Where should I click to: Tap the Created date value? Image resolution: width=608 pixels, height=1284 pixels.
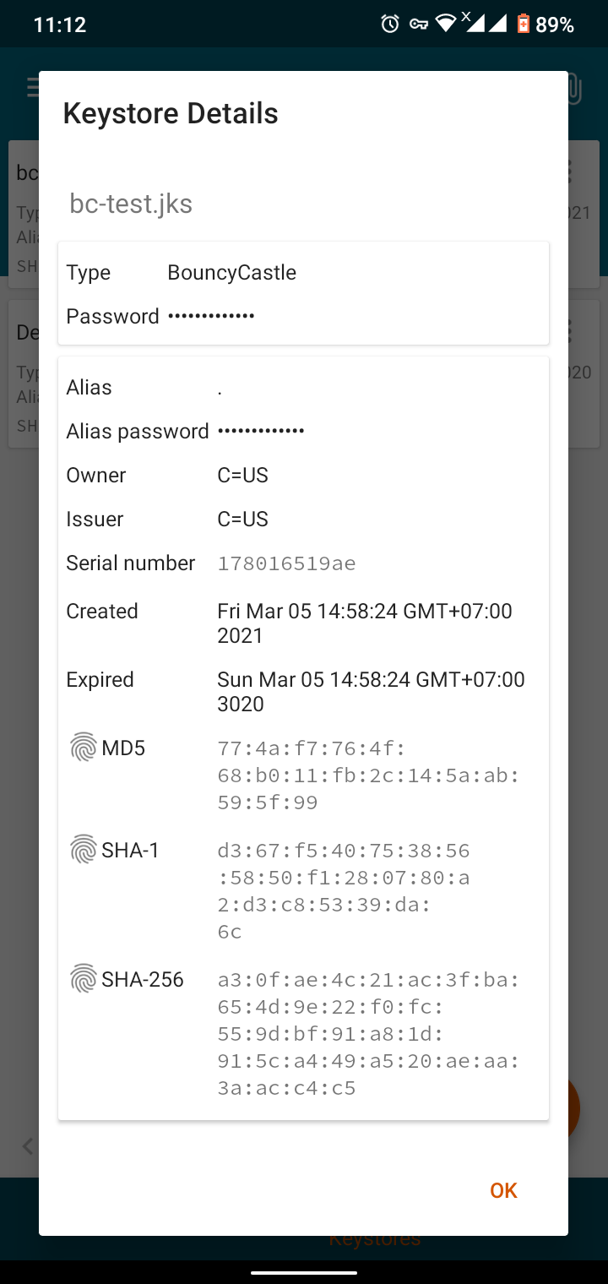pos(364,623)
